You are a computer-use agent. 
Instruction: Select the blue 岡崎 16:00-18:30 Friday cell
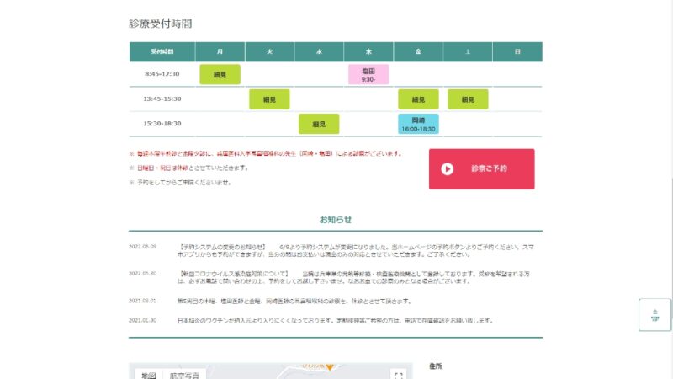pos(418,124)
